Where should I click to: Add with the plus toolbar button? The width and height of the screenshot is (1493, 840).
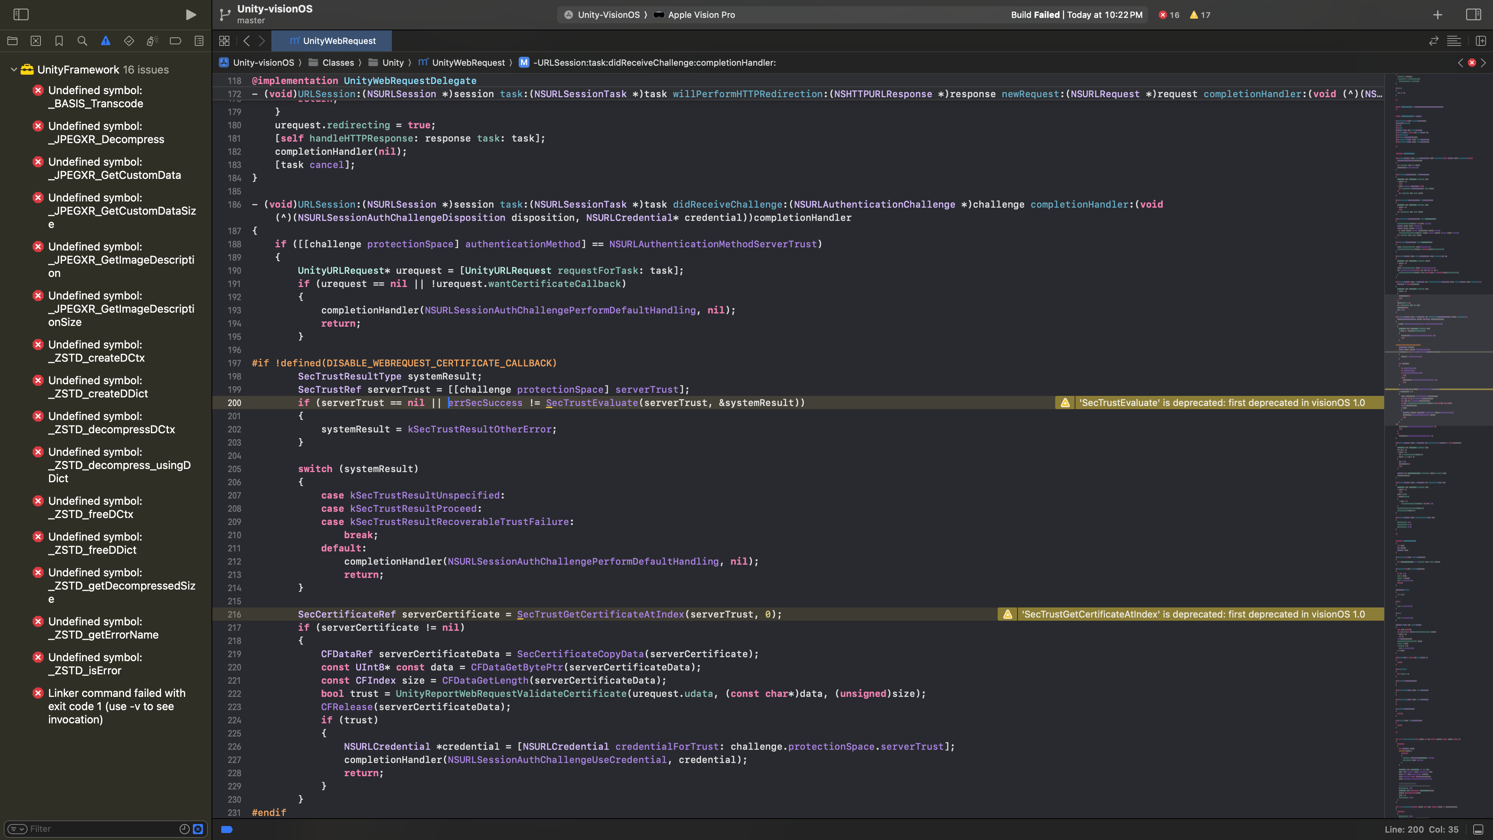point(1438,14)
